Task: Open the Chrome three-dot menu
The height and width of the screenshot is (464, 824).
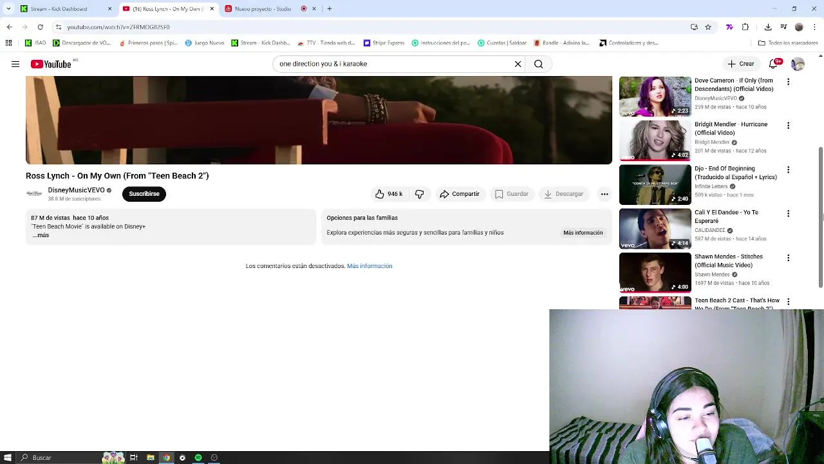Action: [x=815, y=27]
